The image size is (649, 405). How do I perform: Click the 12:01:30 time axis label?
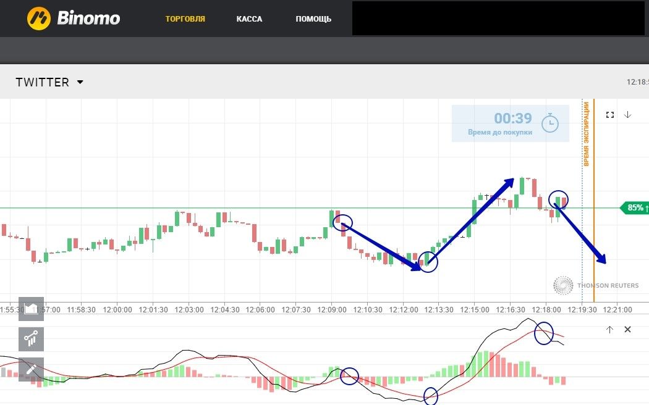153,309
